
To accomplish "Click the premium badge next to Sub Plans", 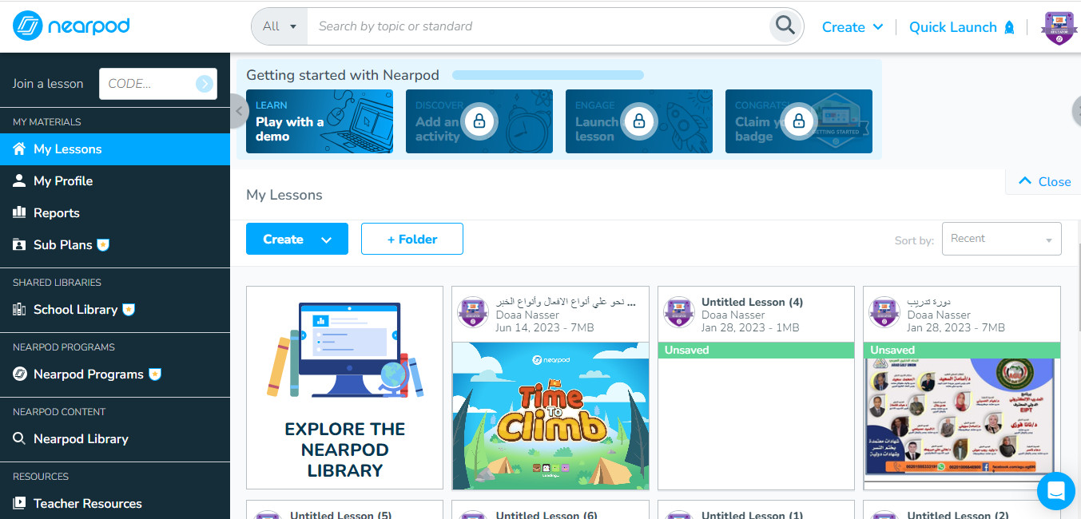I will point(102,245).
